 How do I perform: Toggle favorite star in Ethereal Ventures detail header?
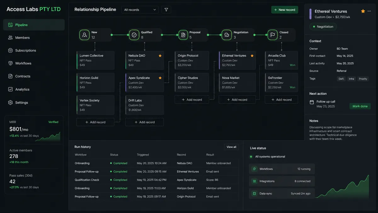click(x=363, y=11)
